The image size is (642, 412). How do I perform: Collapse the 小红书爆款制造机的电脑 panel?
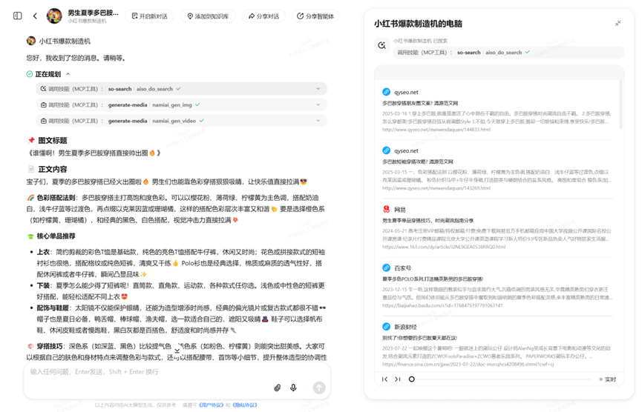click(x=618, y=23)
